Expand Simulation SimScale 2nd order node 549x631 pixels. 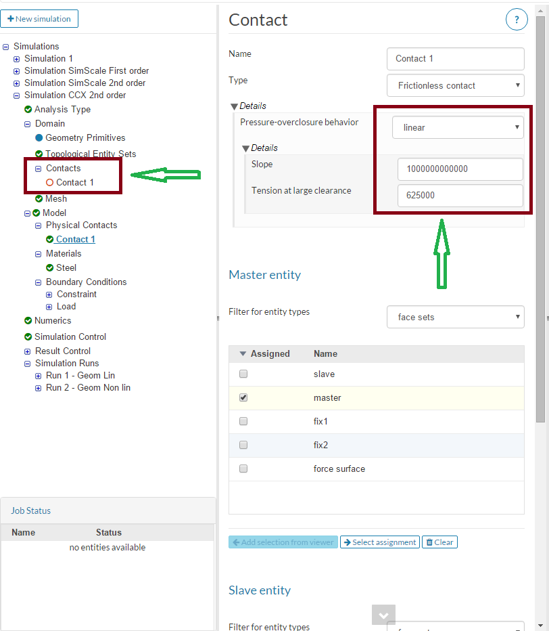point(16,84)
